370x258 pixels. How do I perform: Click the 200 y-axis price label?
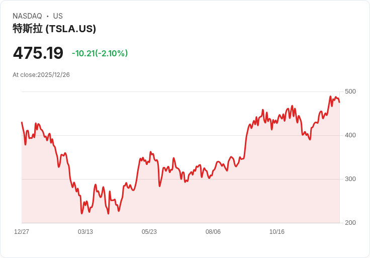[350, 223]
